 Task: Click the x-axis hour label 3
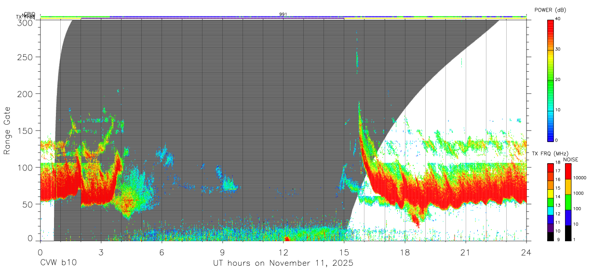[x=101, y=252]
